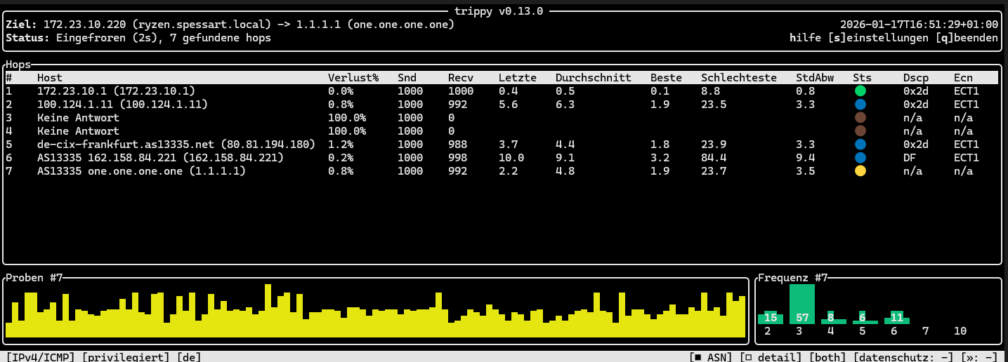Click the blue status dot for de-cix-frankfurt

click(860, 144)
